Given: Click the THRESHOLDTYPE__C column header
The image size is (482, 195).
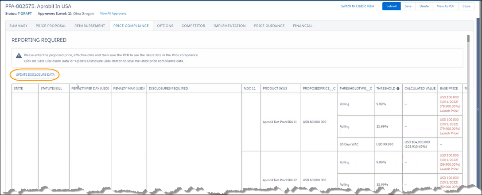Looking at the screenshot, I should tap(356, 89).
